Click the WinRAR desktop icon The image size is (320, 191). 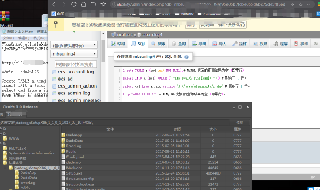coord(5,16)
